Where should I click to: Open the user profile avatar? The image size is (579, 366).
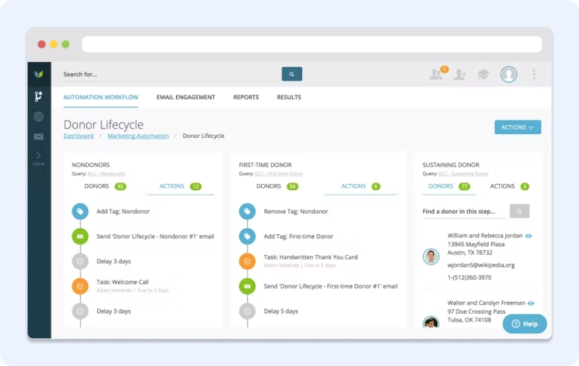509,75
